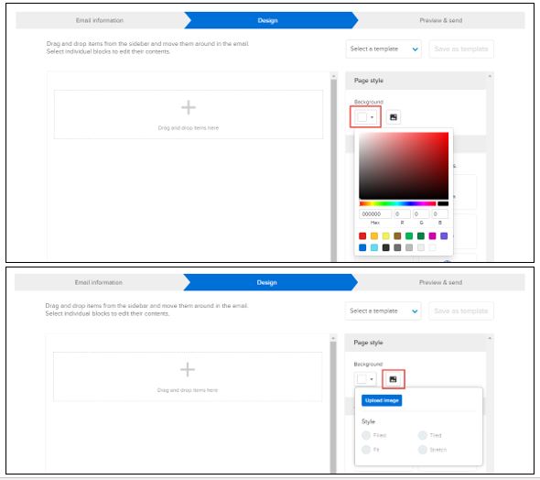Select the Tiled style radio button

(423, 435)
